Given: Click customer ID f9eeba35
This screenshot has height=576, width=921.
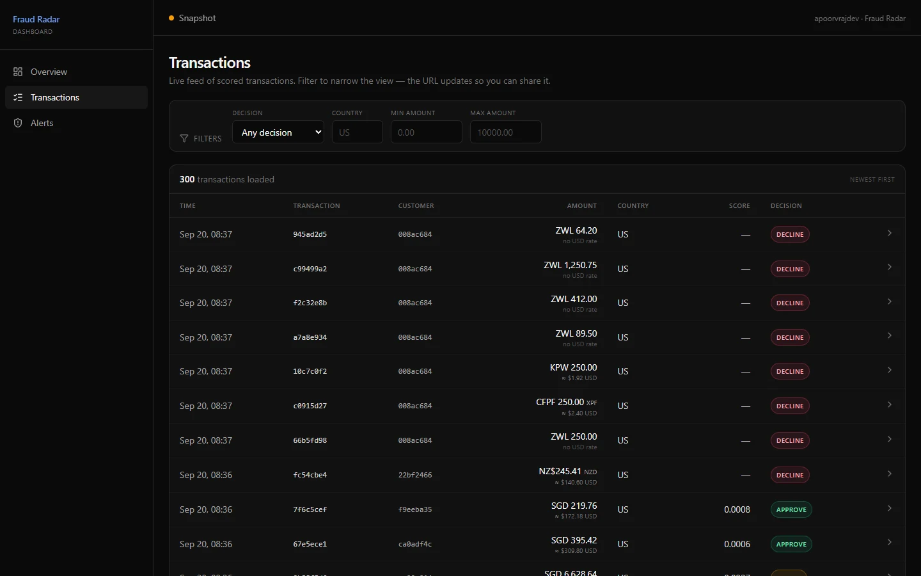Looking at the screenshot, I should [415, 509].
